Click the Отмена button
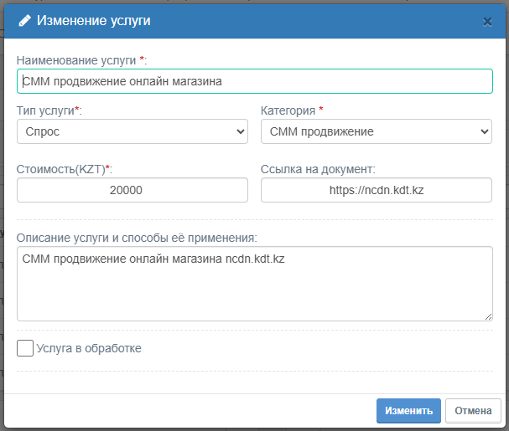509x431 pixels. pos(473,411)
